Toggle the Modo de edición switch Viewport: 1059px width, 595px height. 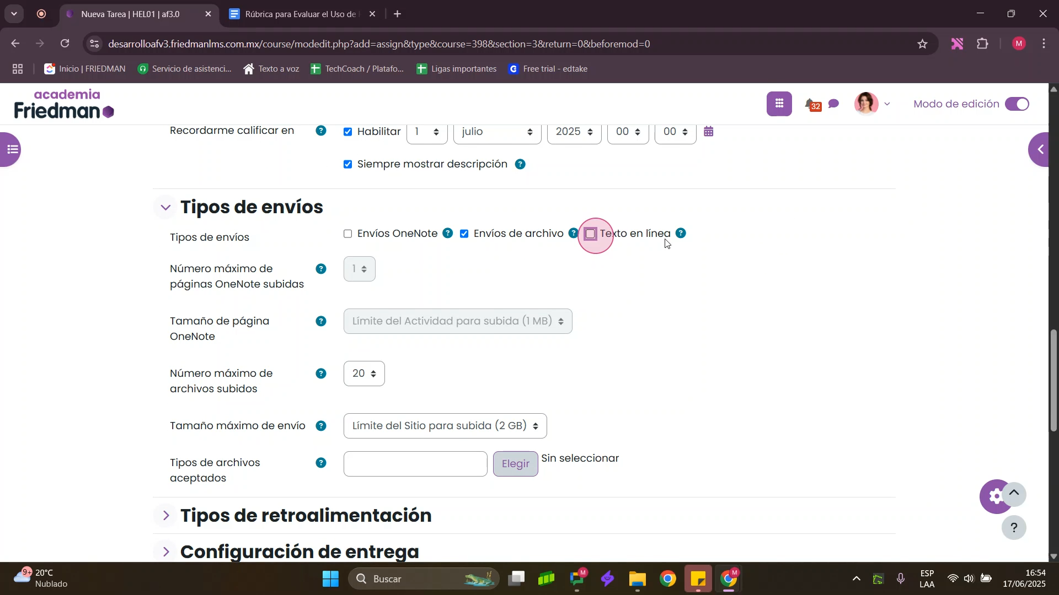click(x=1017, y=104)
